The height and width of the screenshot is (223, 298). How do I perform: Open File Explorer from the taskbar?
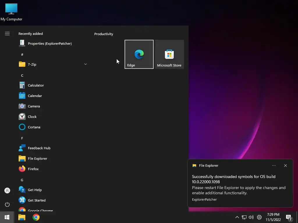click(22, 217)
